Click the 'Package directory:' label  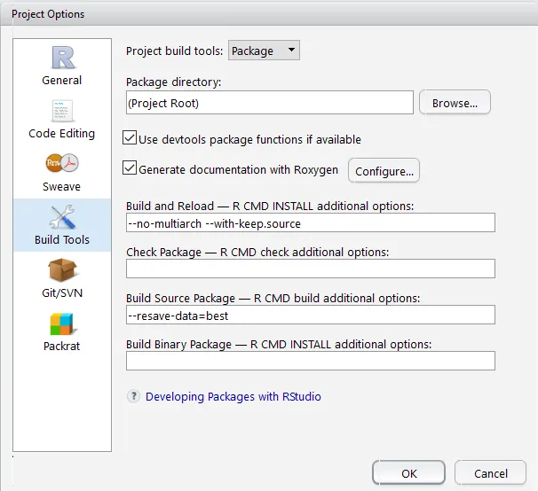(174, 82)
